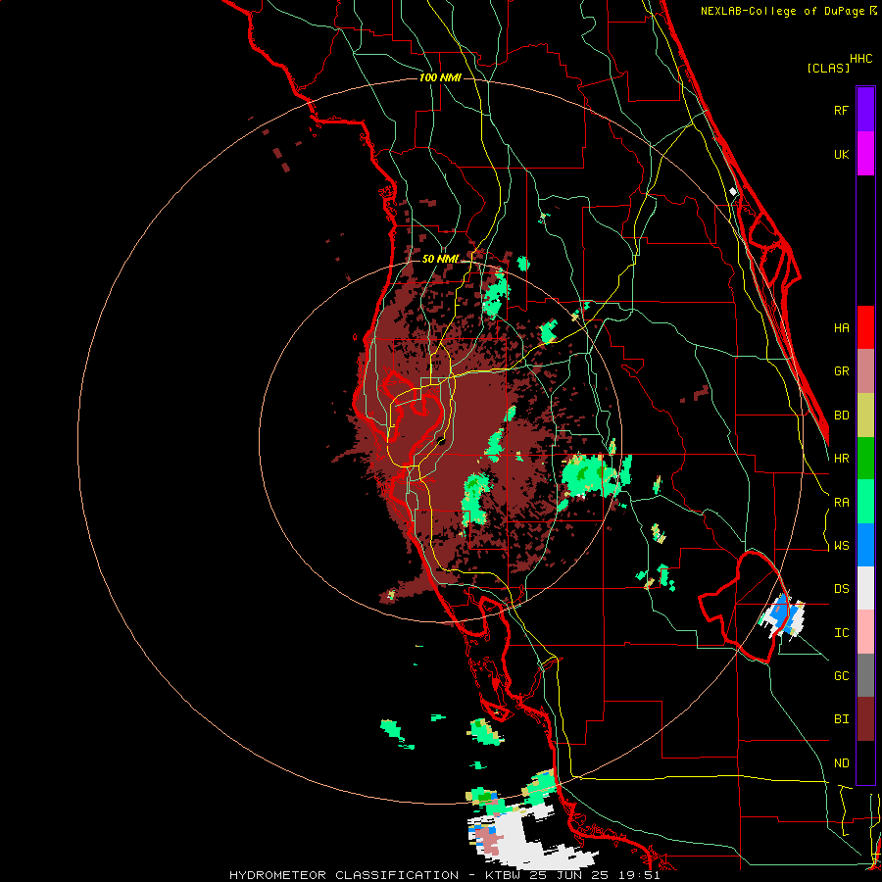The image size is (882, 882).
Task: Click the HR legend label
Action: [841, 459]
